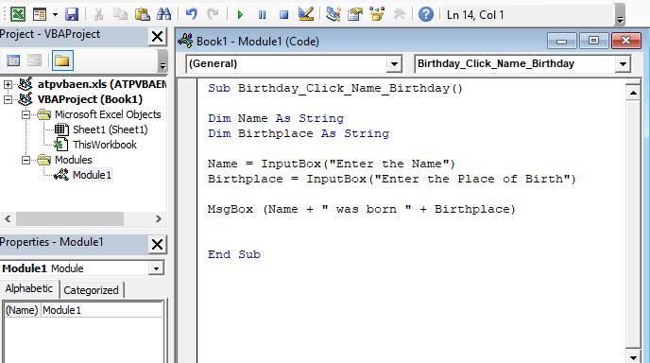Collapse Microsoft Excel Objects folder
The image size is (650, 363).
pyautogui.click(x=26, y=114)
